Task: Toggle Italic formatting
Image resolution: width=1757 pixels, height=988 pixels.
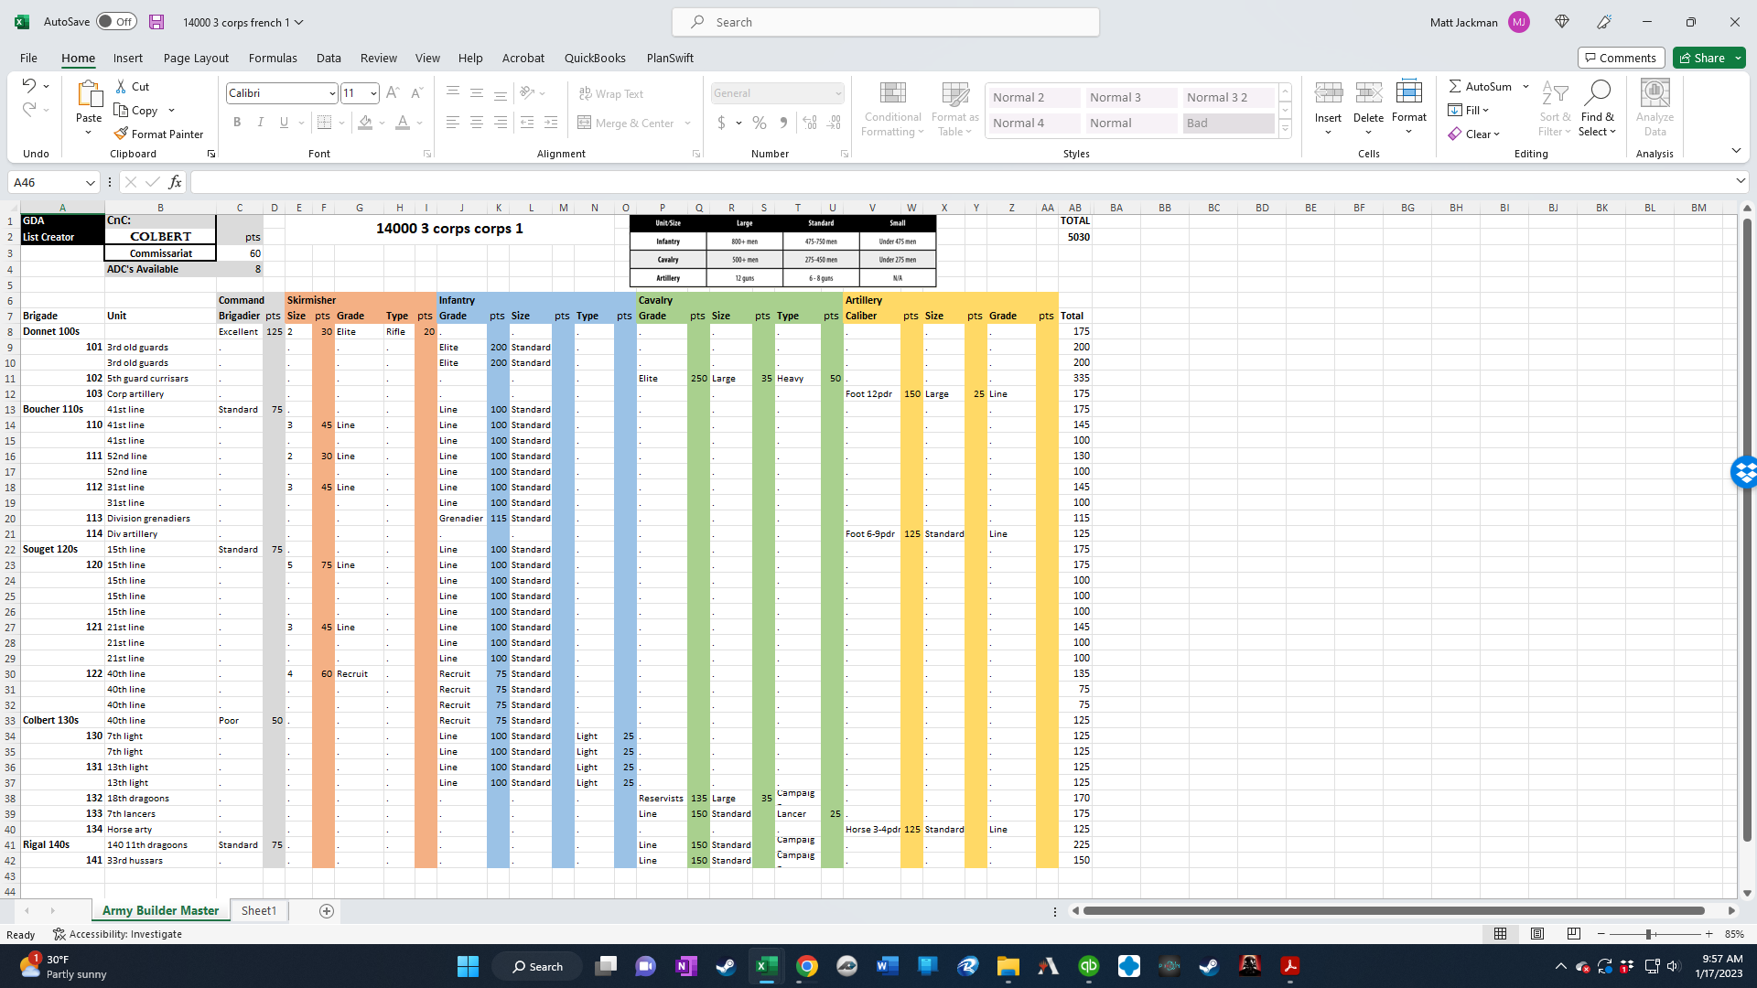Action: [261, 123]
